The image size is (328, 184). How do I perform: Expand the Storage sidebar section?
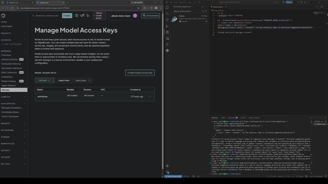13,137
